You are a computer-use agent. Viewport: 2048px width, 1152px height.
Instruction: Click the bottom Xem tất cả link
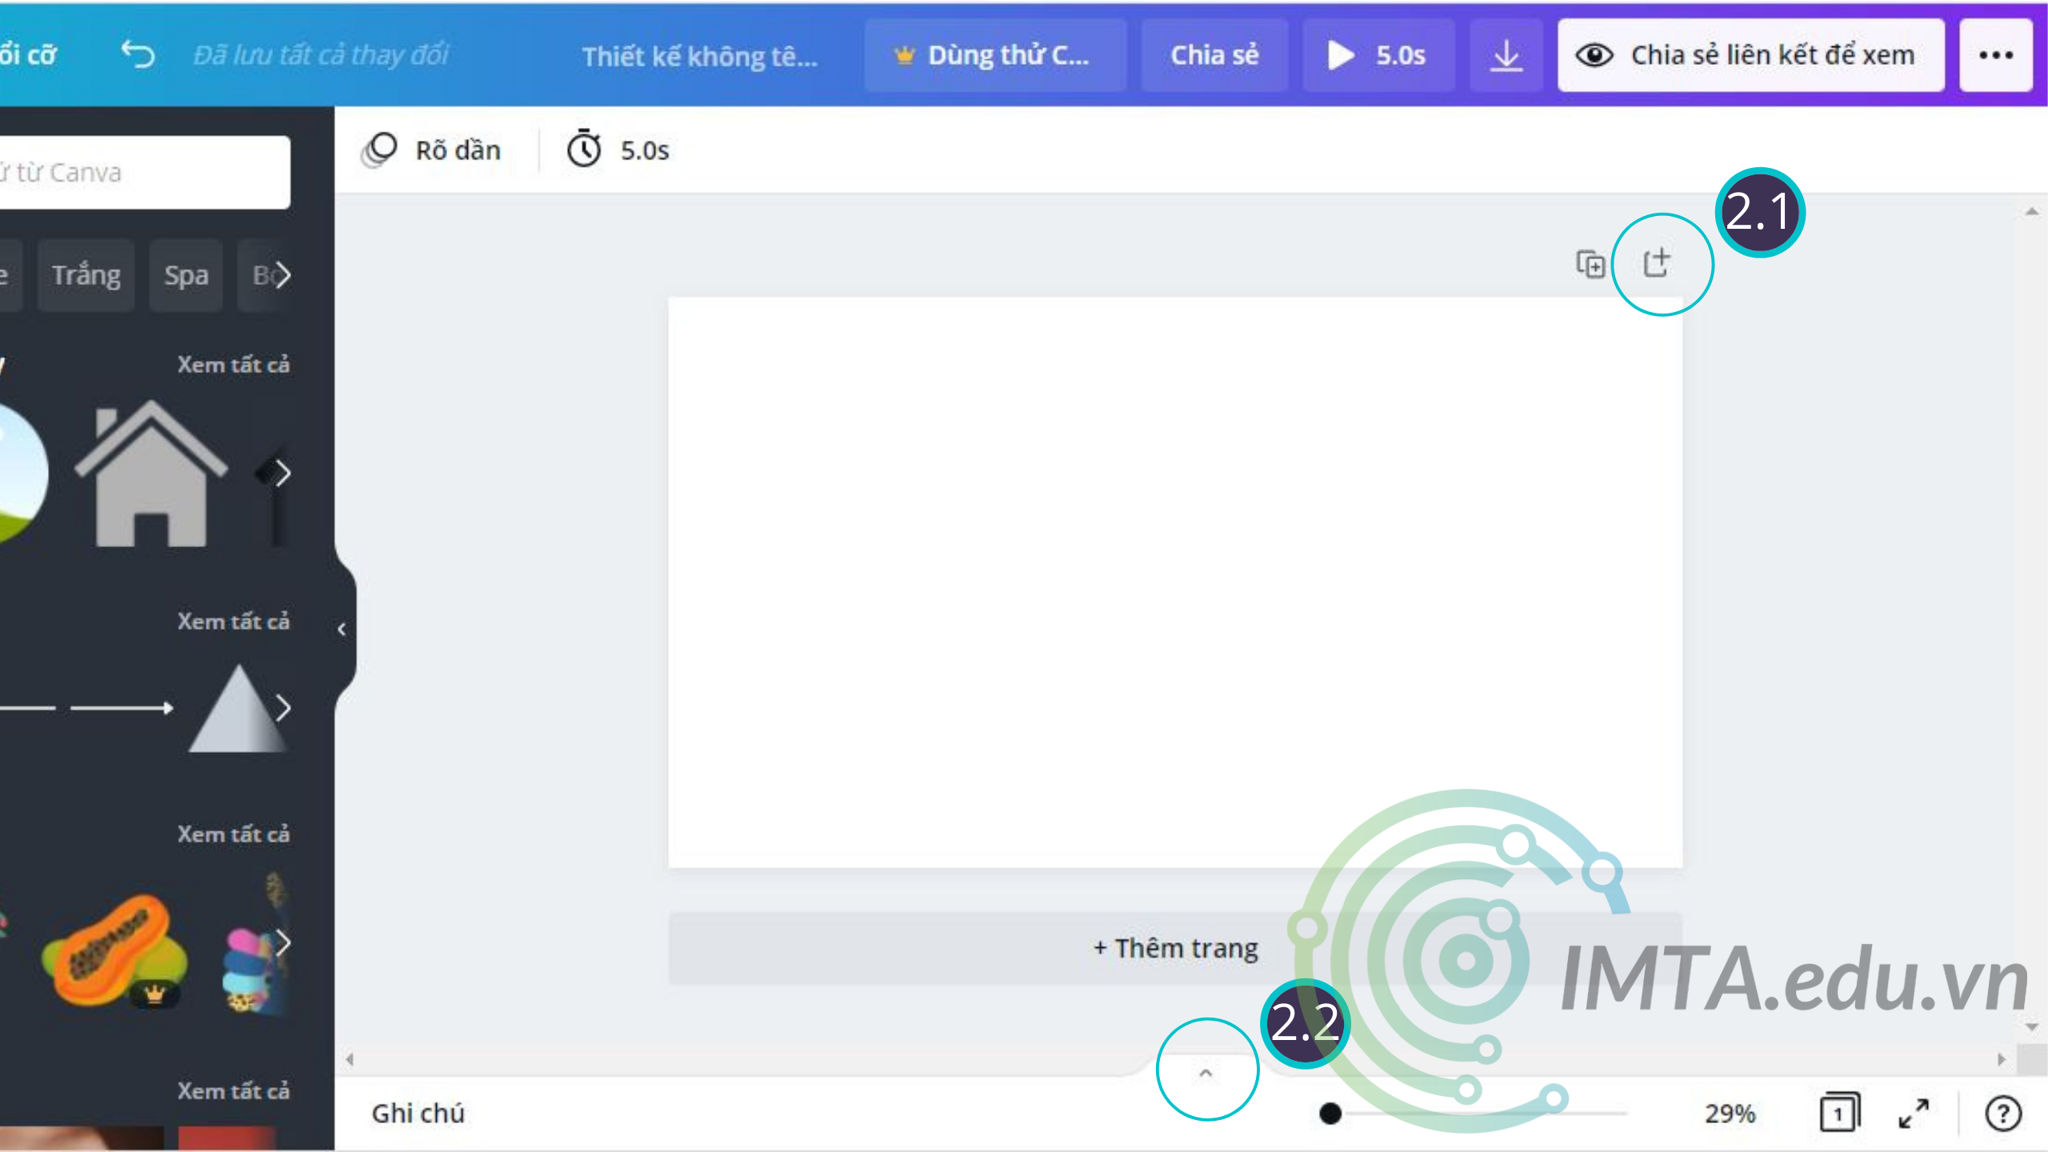(x=234, y=1091)
